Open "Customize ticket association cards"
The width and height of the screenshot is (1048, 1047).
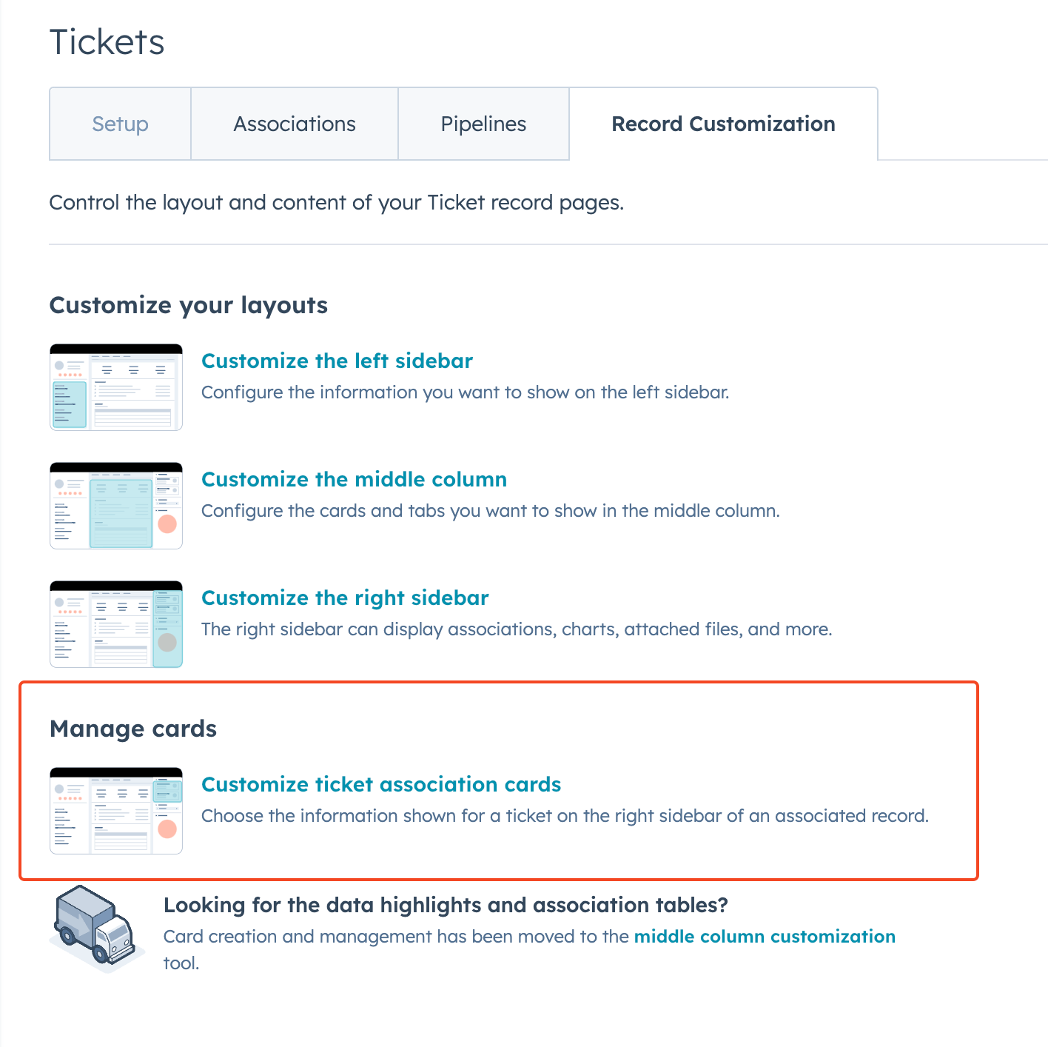click(x=381, y=784)
